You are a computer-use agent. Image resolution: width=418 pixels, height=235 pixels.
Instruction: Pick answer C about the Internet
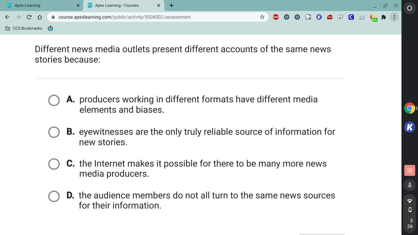click(x=54, y=164)
